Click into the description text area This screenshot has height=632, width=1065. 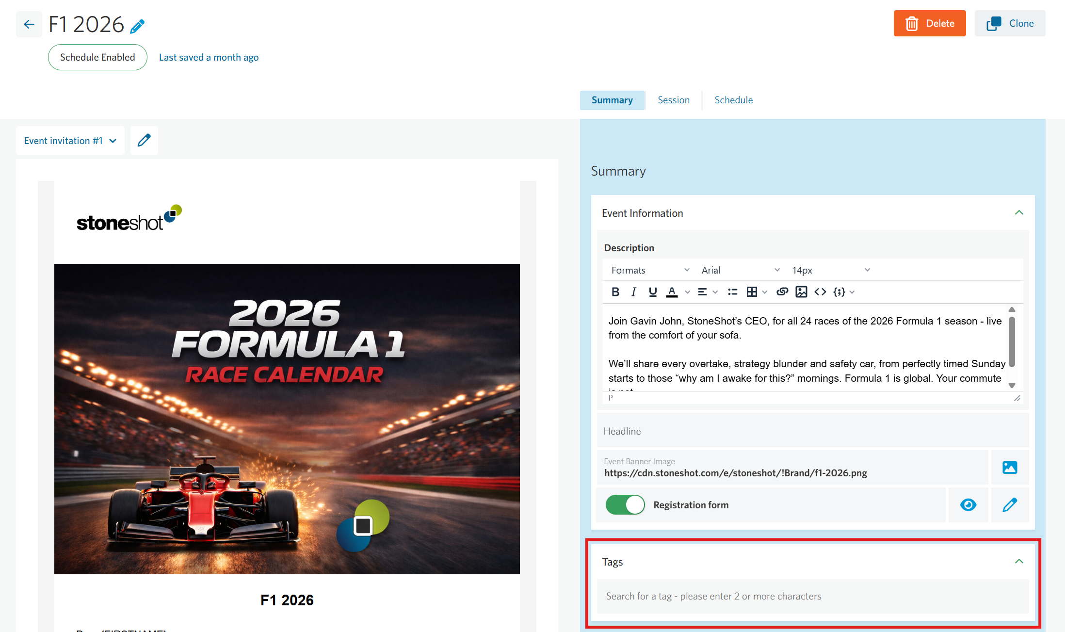pos(805,348)
